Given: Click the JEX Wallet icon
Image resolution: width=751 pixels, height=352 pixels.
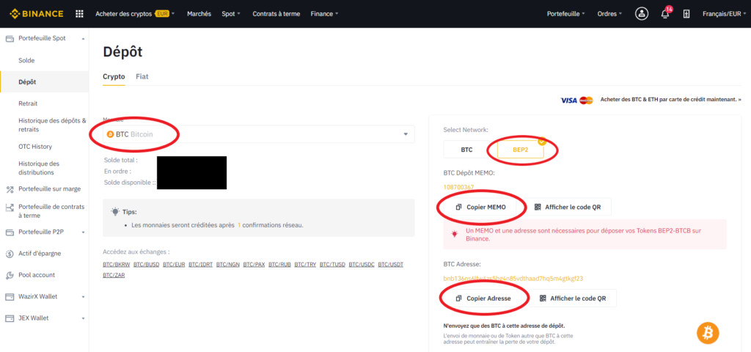Looking at the screenshot, I should click(9, 318).
